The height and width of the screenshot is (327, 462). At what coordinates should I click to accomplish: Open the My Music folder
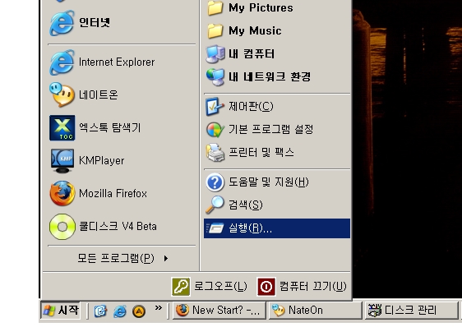coord(277,30)
